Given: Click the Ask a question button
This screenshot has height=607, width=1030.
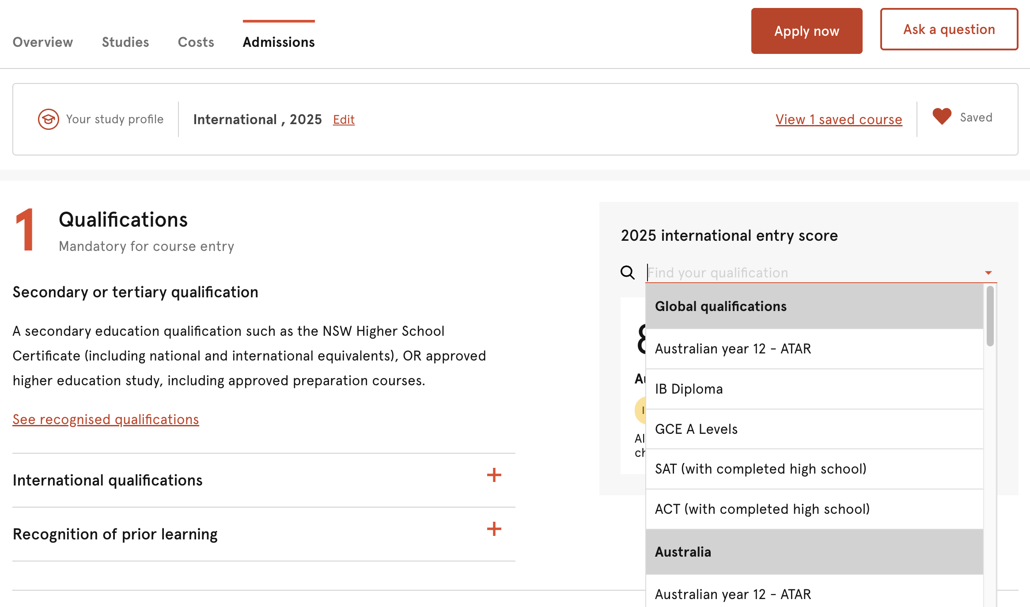Looking at the screenshot, I should (949, 29).
